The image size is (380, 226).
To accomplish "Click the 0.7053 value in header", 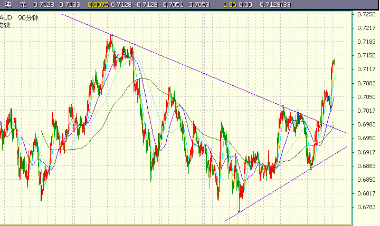I will 199,5.
